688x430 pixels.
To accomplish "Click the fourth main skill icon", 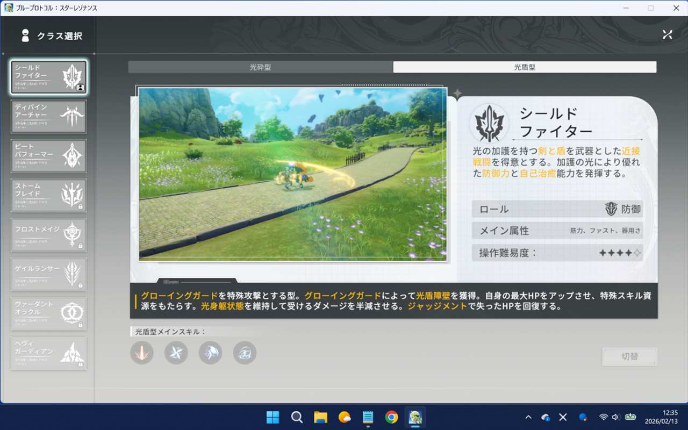I will click(x=245, y=353).
